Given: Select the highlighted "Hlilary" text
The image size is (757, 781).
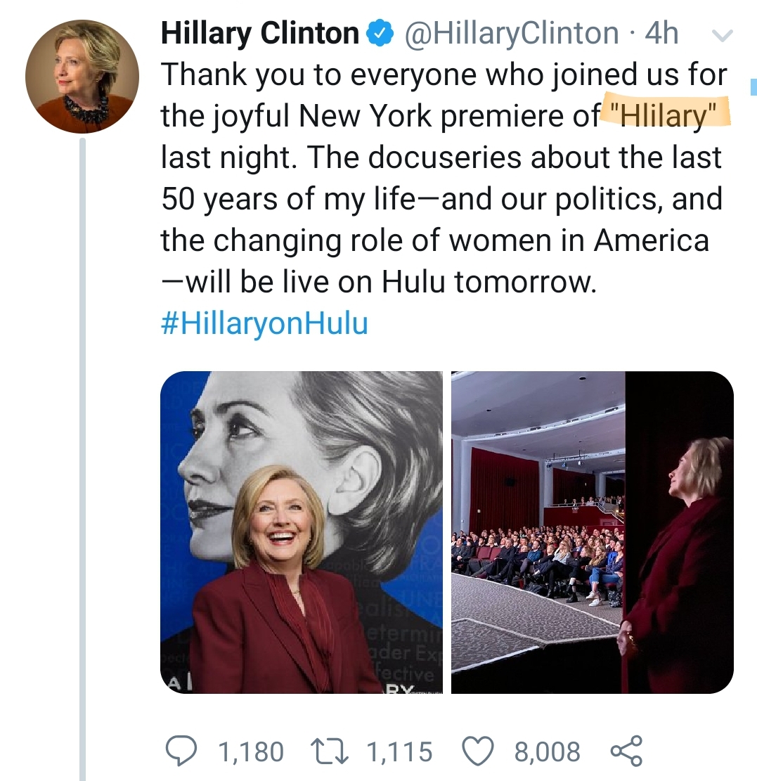Looking at the screenshot, I should pyautogui.click(x=666, y=114).
